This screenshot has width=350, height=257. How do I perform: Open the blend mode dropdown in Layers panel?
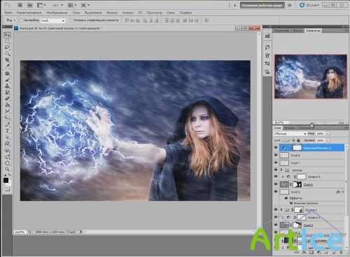click(x=290, y=134)
